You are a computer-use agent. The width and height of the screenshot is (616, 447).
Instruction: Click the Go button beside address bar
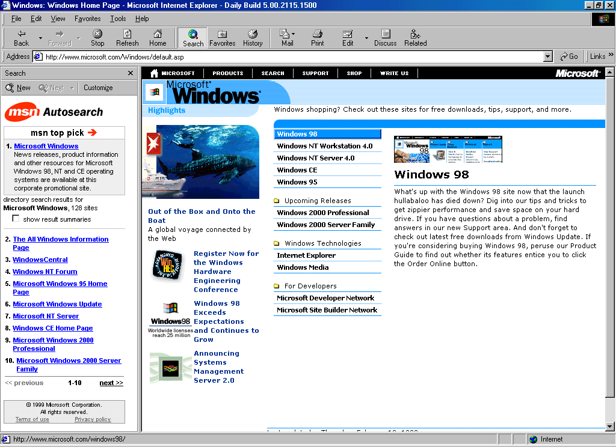[x=569, y=56]
